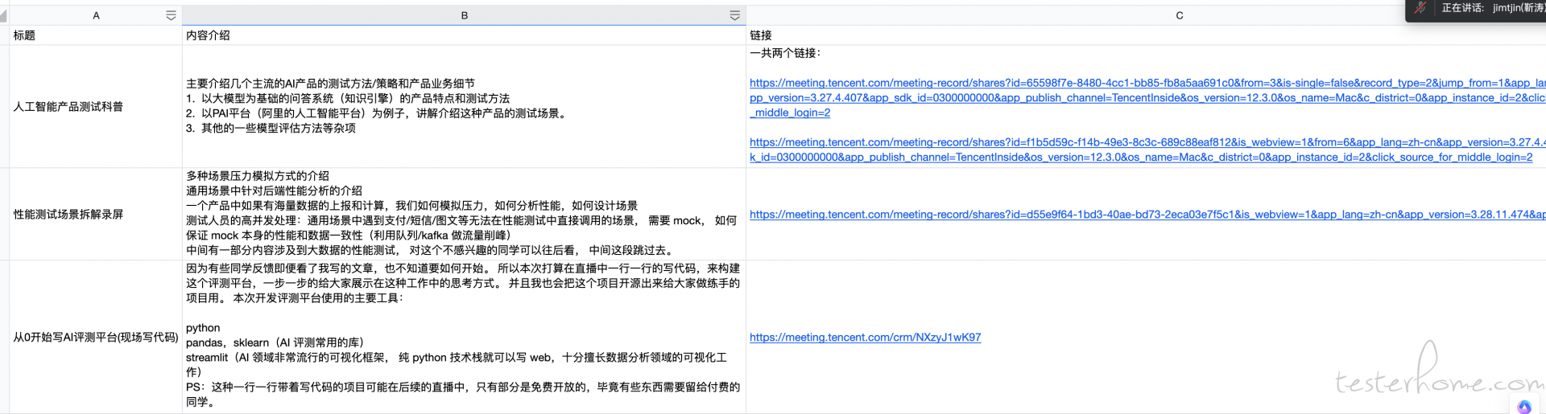This screenshot has height=414, width=1546.
Task: Select column B header
Action: [x=464, y=15]
